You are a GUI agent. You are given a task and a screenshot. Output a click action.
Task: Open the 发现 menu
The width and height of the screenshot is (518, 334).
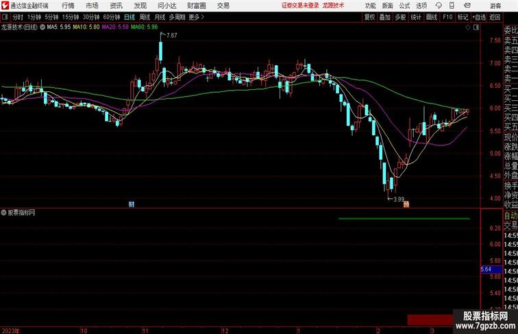(x=140, y=5)
